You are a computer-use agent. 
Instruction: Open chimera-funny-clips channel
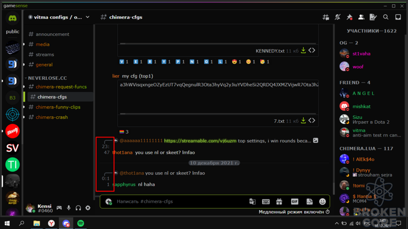[x=59, y=107]
